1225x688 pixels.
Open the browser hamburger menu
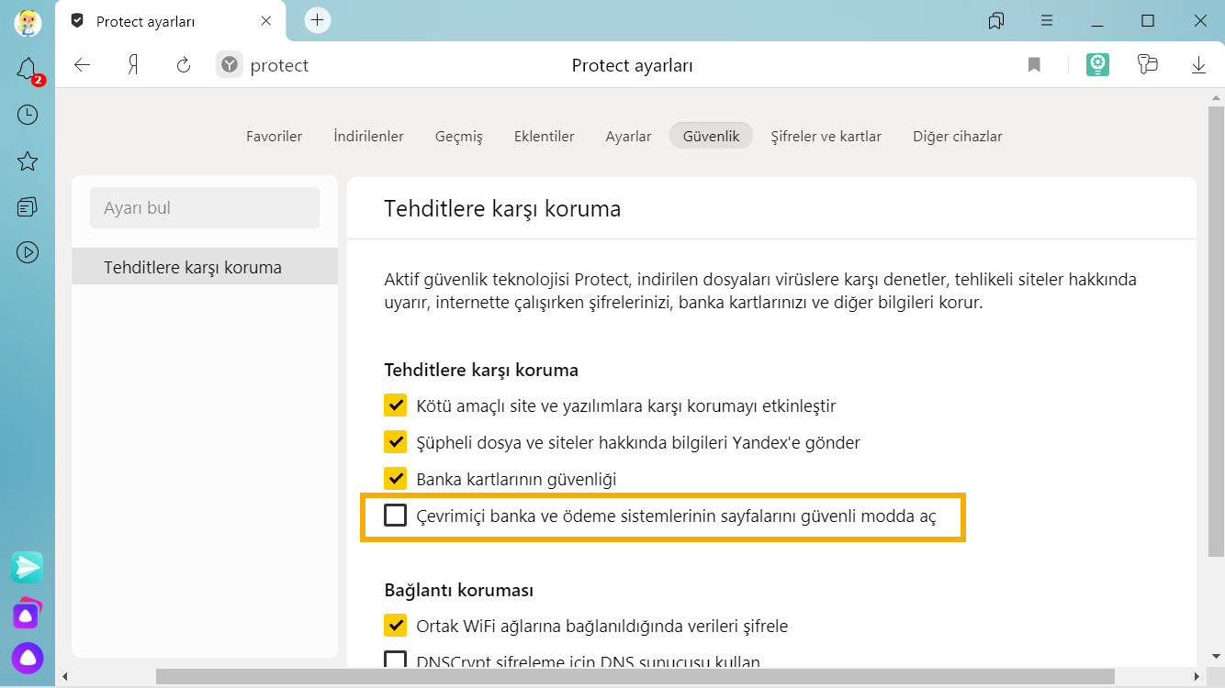click(1047, 20)
